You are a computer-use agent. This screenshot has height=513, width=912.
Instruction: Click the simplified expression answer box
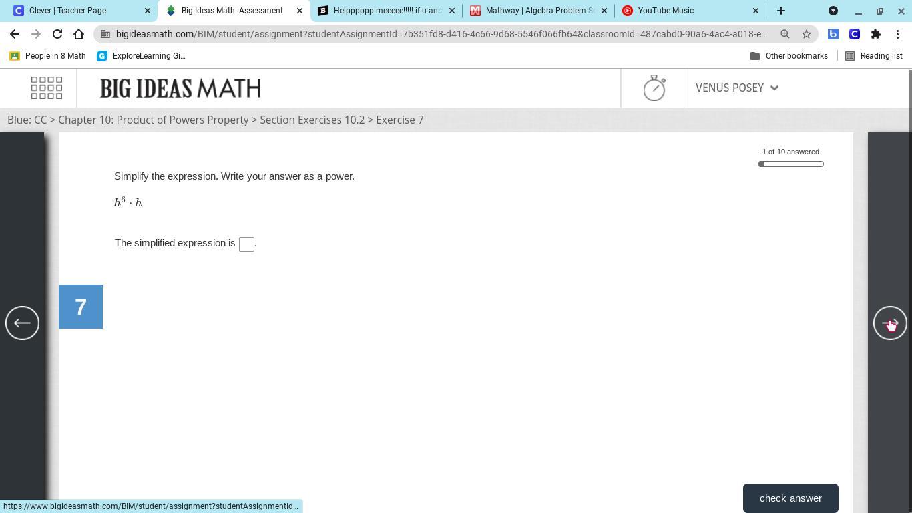point(246,244)
